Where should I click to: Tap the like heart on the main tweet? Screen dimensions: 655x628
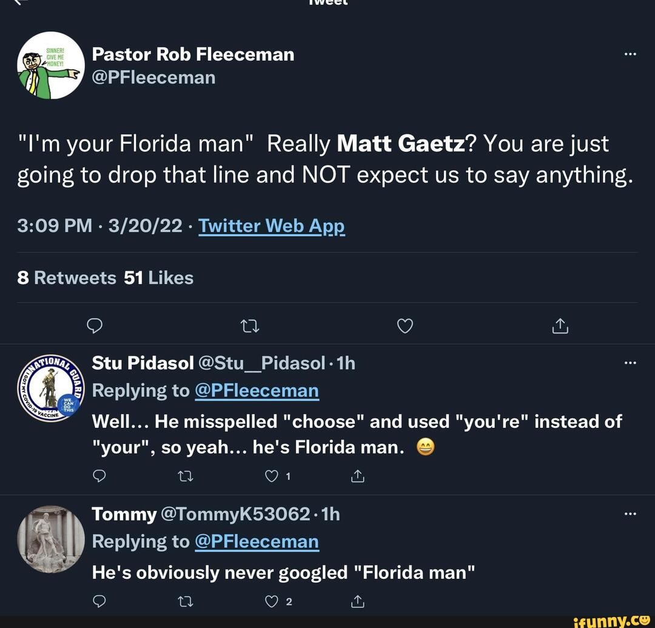[x=405, y=325]
